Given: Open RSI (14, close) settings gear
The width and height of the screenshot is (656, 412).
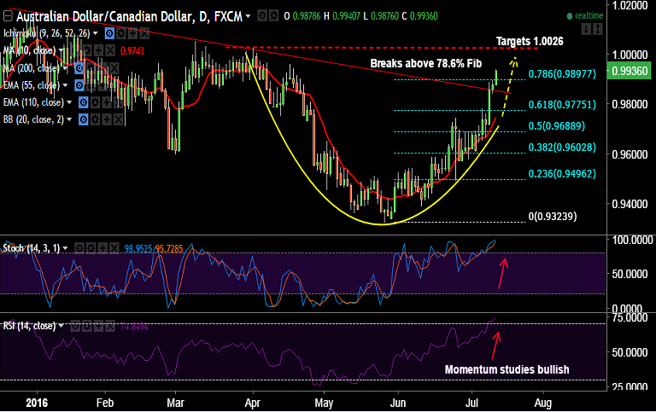Looking at the screenshot, I should (x=86, y=326).
